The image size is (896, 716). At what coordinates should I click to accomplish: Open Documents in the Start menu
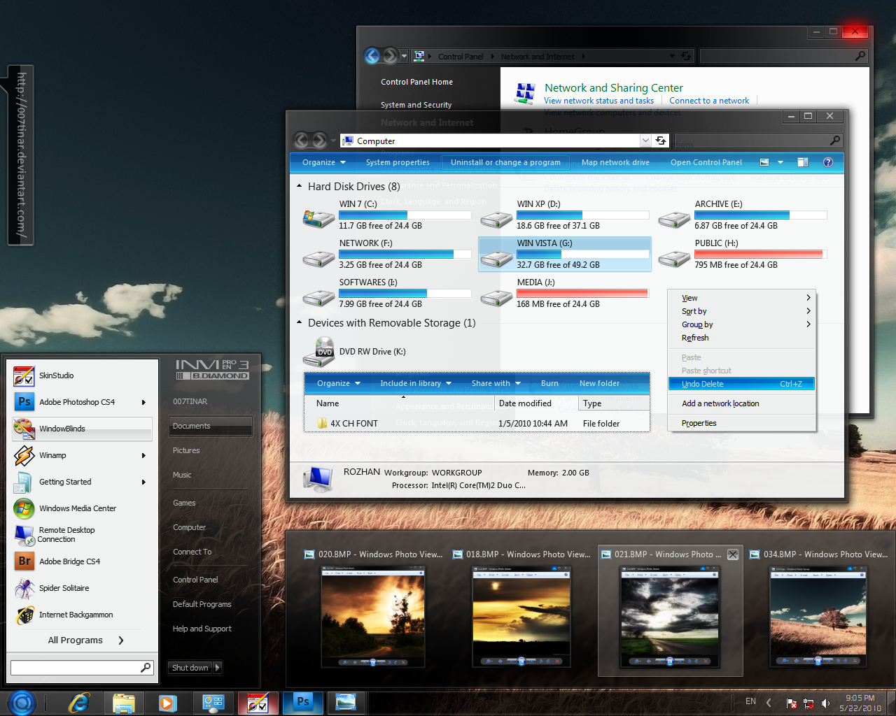tap(211, 426)
